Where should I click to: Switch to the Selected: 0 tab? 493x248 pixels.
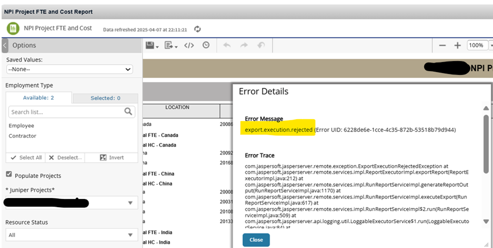pos(105,98)
